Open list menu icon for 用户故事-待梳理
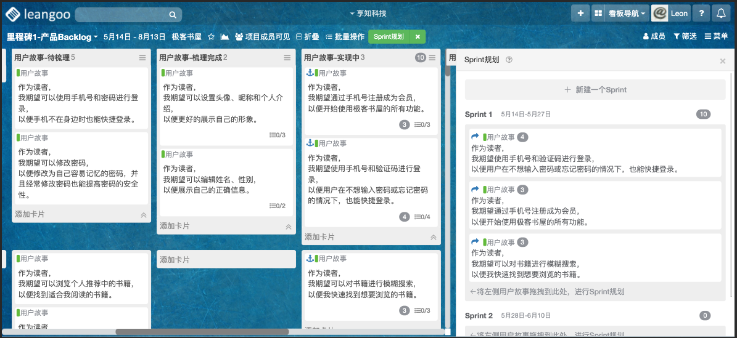Screen dimensions: 737x338 coord(142,58)
